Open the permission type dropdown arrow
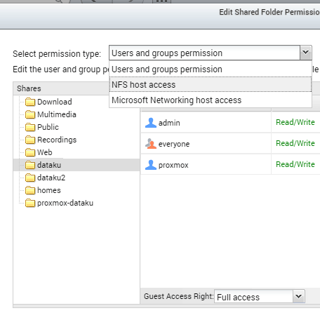 [305, 53]
